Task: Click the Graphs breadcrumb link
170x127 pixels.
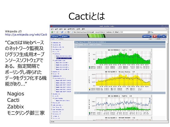Action: click(x=53, y=39)
